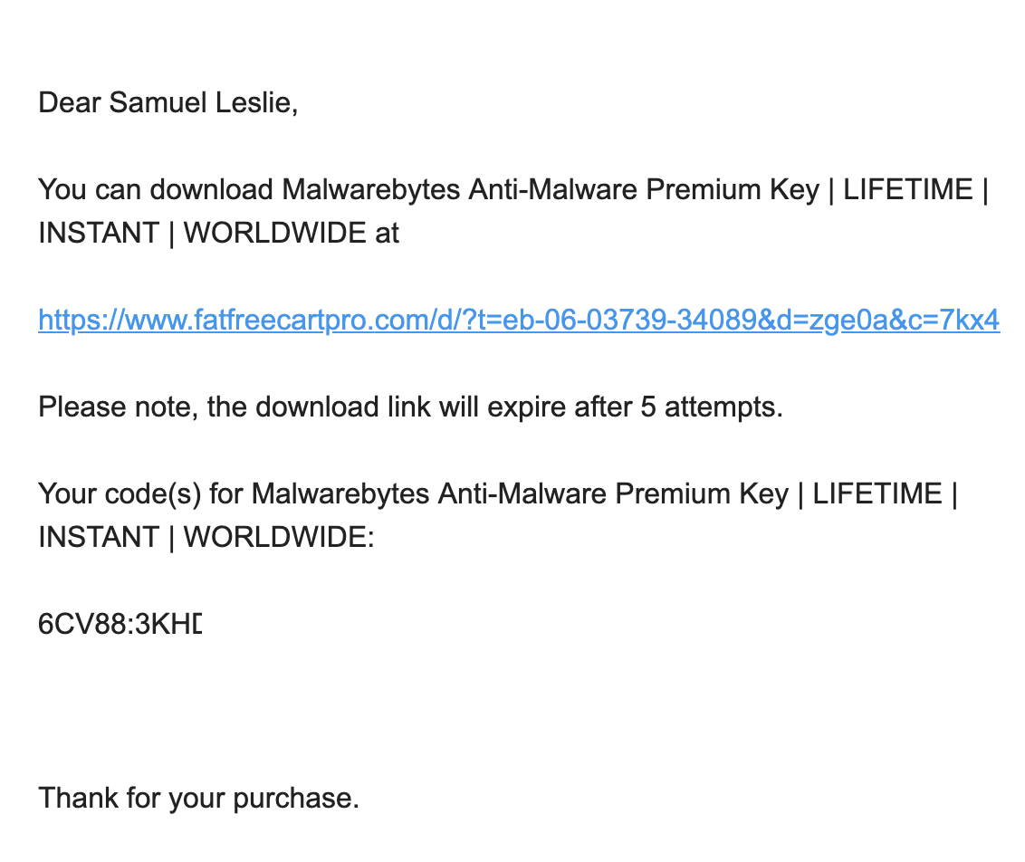Viewport: 1025px width, 862px height.
Task: Click the "Thank for your purchase" line
Action: 198,799
